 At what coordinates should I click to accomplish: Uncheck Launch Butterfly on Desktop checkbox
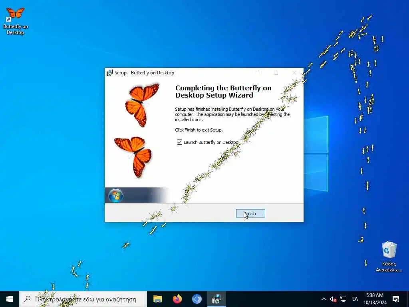point(179,142)
